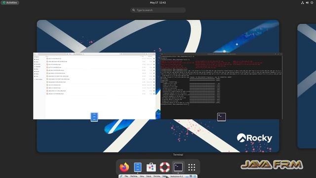Screen dimensions: 316x178
Task: Select the Files window thumbnail
Action: (94, 86)
